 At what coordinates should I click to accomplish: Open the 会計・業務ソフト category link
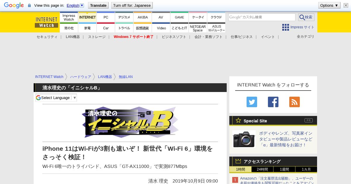click(209, 37)
